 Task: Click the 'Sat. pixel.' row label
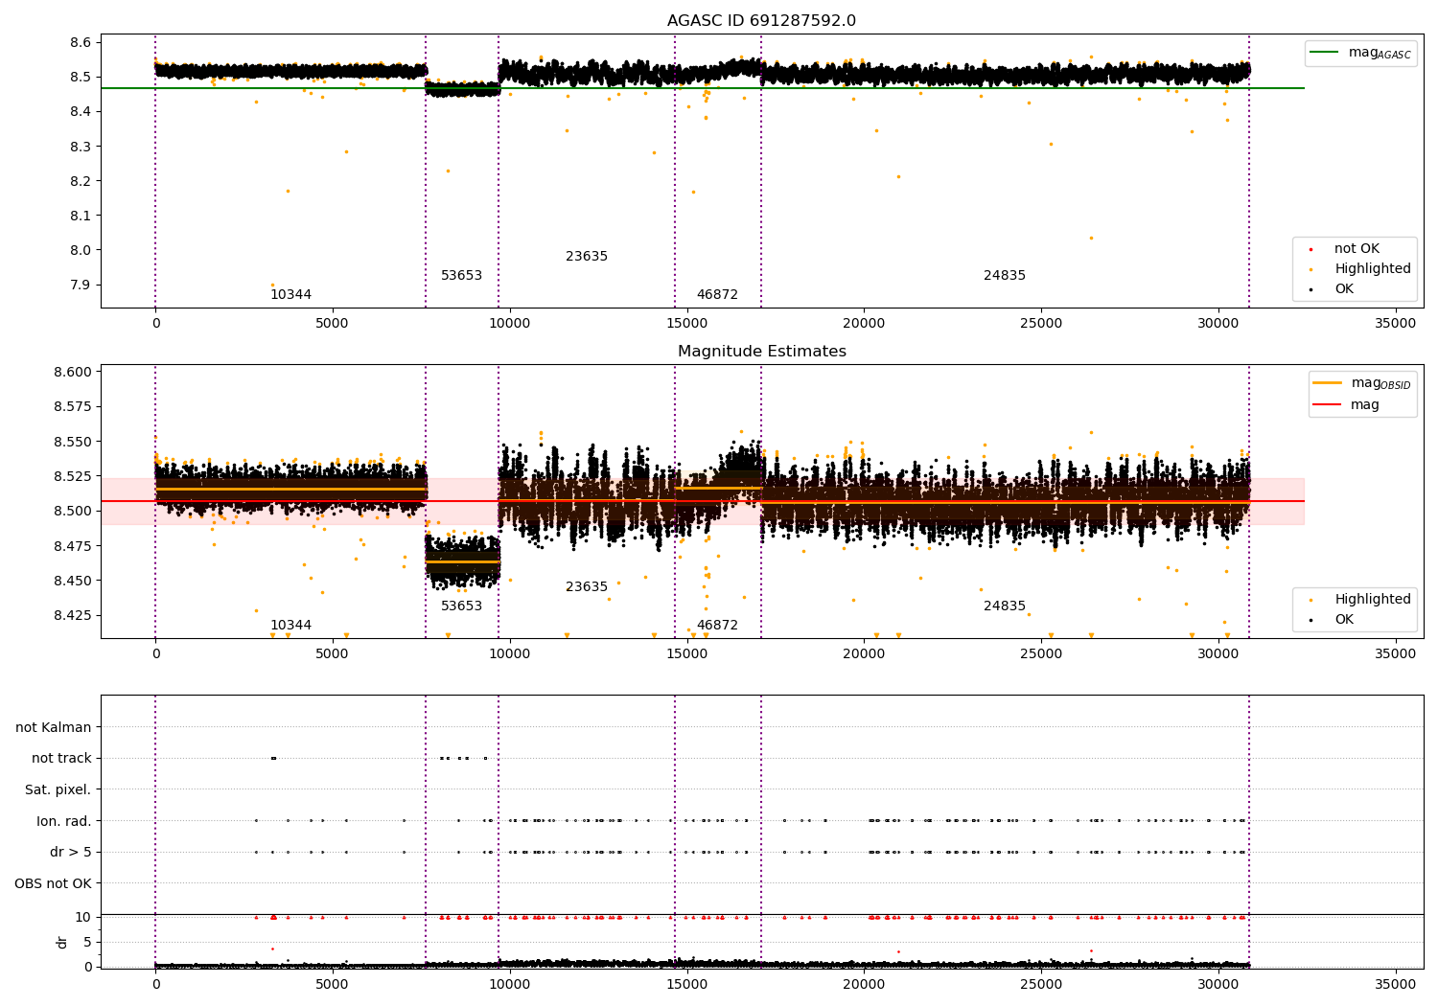[58, 790]
